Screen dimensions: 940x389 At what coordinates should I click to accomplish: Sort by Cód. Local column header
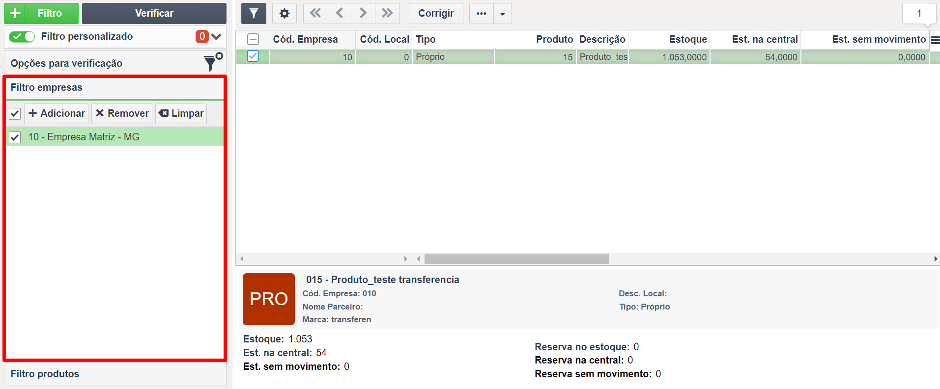pyautogui.click(x=384, y=39)
